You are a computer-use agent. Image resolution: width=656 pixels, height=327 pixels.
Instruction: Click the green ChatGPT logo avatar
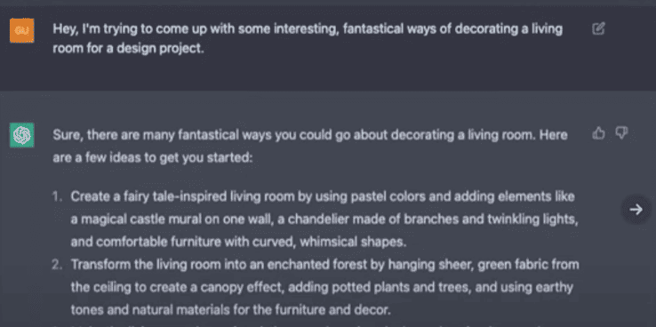point(21,135)
